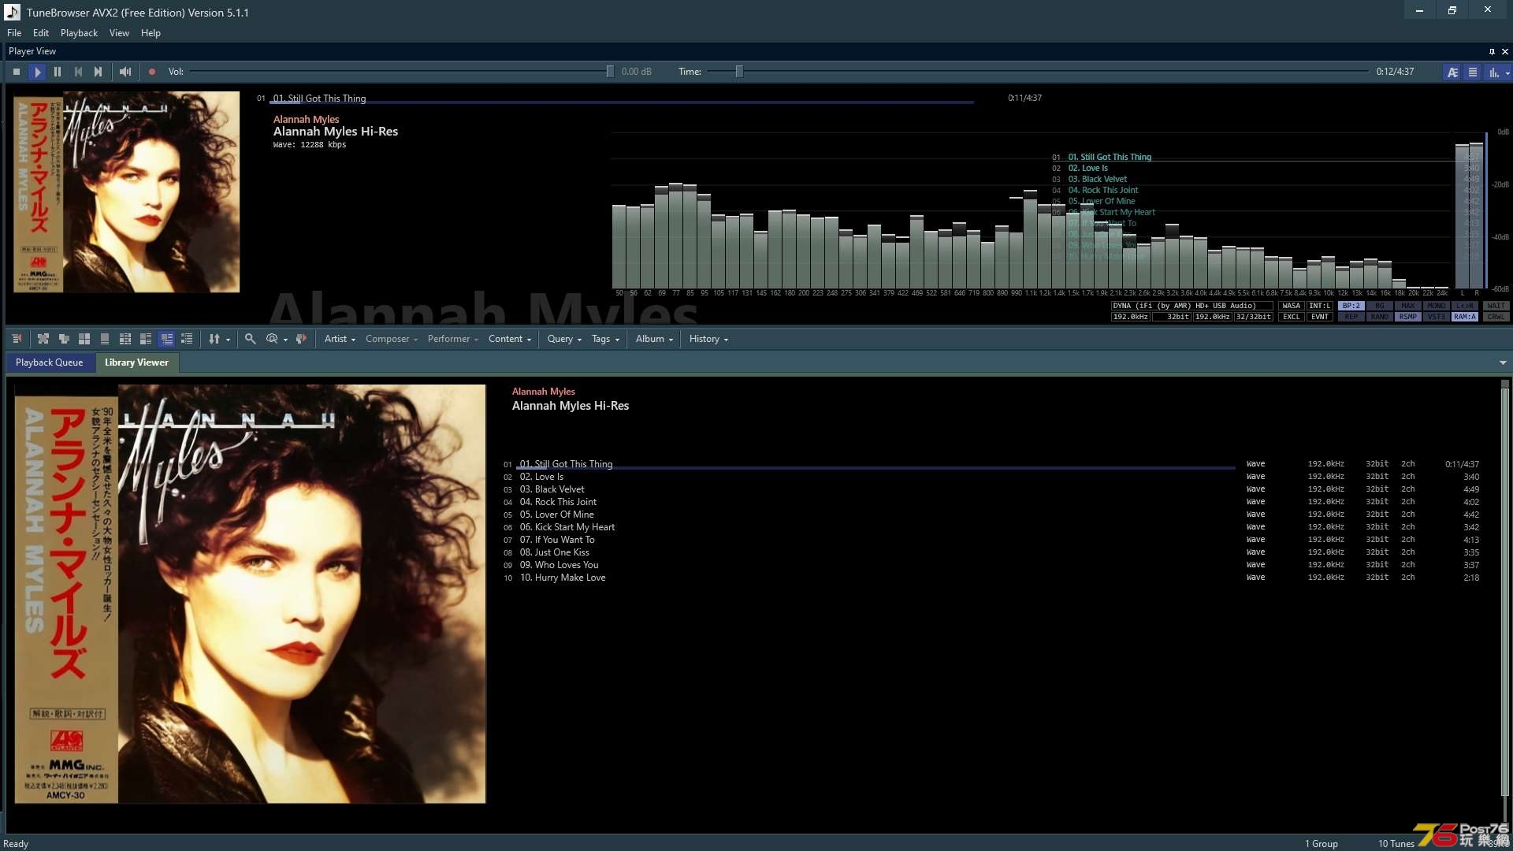The height and width of the screenshot is (851, 1513).
Task: Click the library vertical scrollbar
Action: tap(1504, 591)
